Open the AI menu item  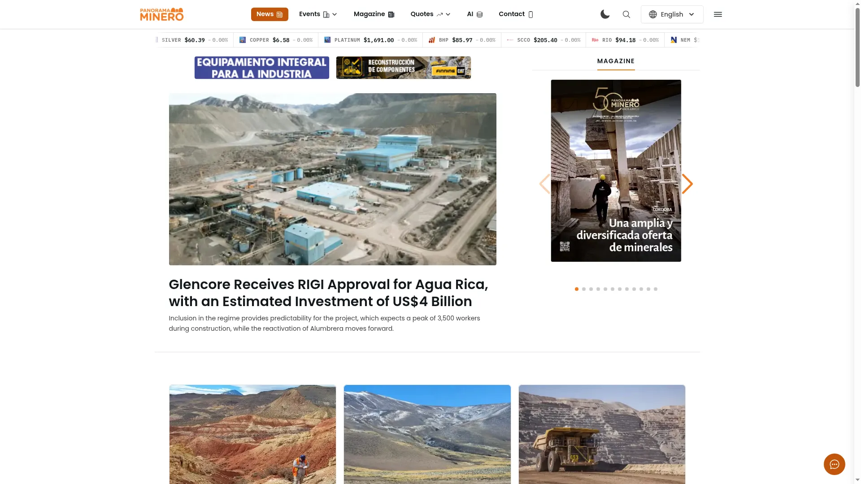click(474, 14)
